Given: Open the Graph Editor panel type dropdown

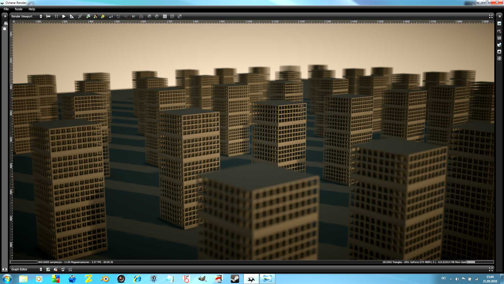Looking at the screenshot, I should [x=27, y=269].
